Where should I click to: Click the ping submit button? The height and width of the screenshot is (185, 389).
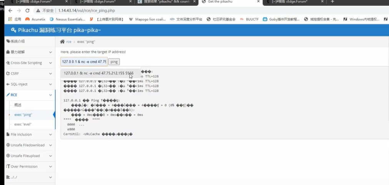(114, 62)
